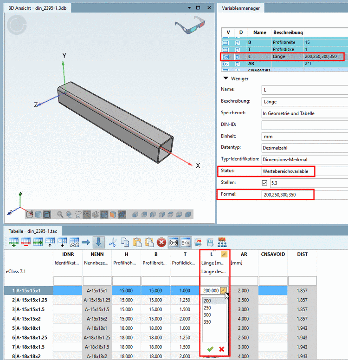
Task: Click the rotate animation icon
Action: 78,215
